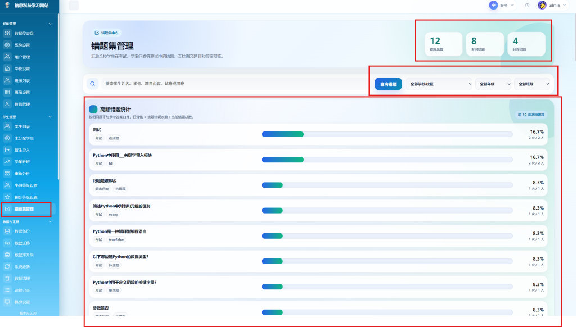The height and width of the screenshot is (327, 576).
Task: Open 机房设置 via the monitor icon
Action: (x=7, y=302)
